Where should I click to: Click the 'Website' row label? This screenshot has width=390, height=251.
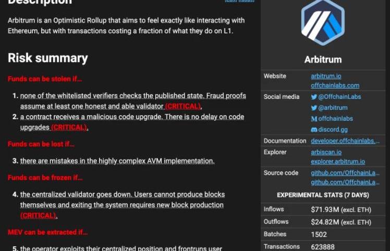click(x=275, y=76)
